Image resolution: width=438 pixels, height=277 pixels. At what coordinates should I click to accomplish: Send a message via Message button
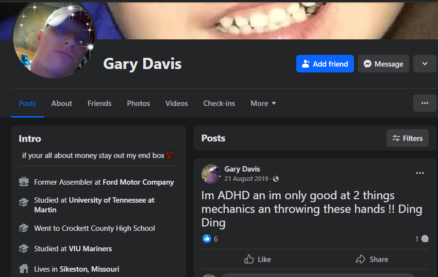(x=383, y=64)
